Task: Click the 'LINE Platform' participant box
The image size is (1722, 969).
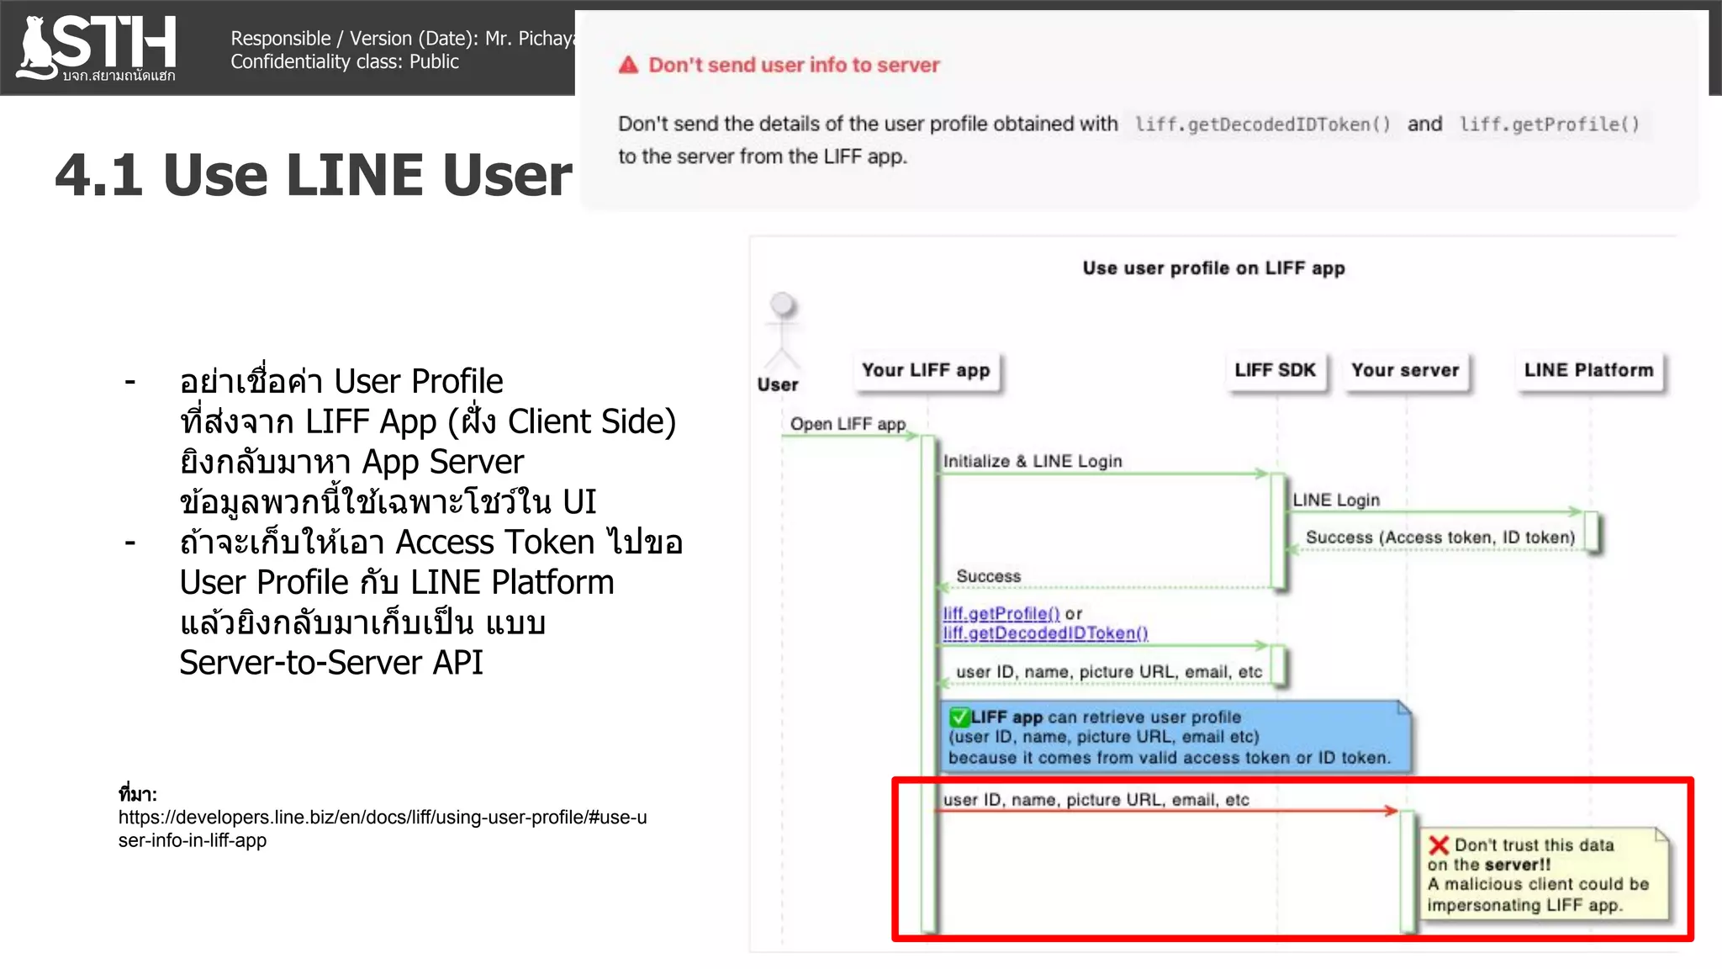Action: (1588, 370)
